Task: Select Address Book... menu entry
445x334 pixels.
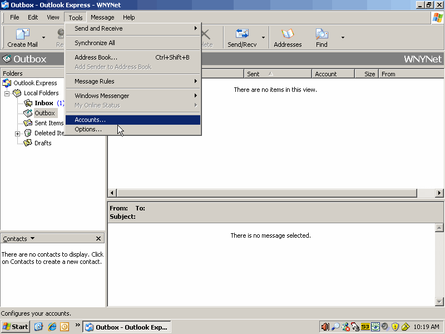Action: tap(133, 57)
